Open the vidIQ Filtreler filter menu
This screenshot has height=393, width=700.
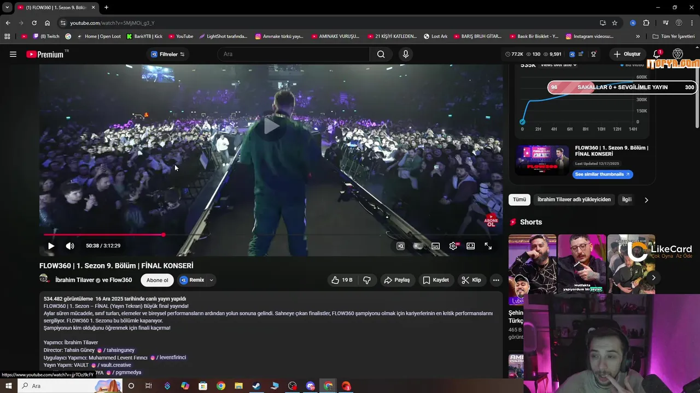click(x=168, y=54)
